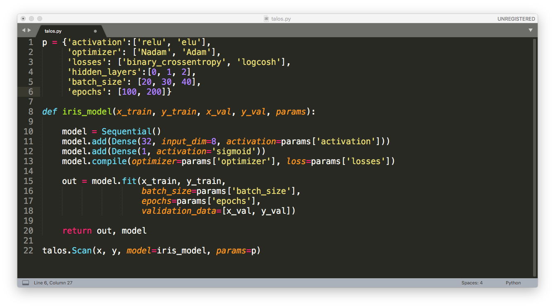Click on validation_data in line 18
The height and width of the screenshot is (308, 555).
click(x=179, y=211)
